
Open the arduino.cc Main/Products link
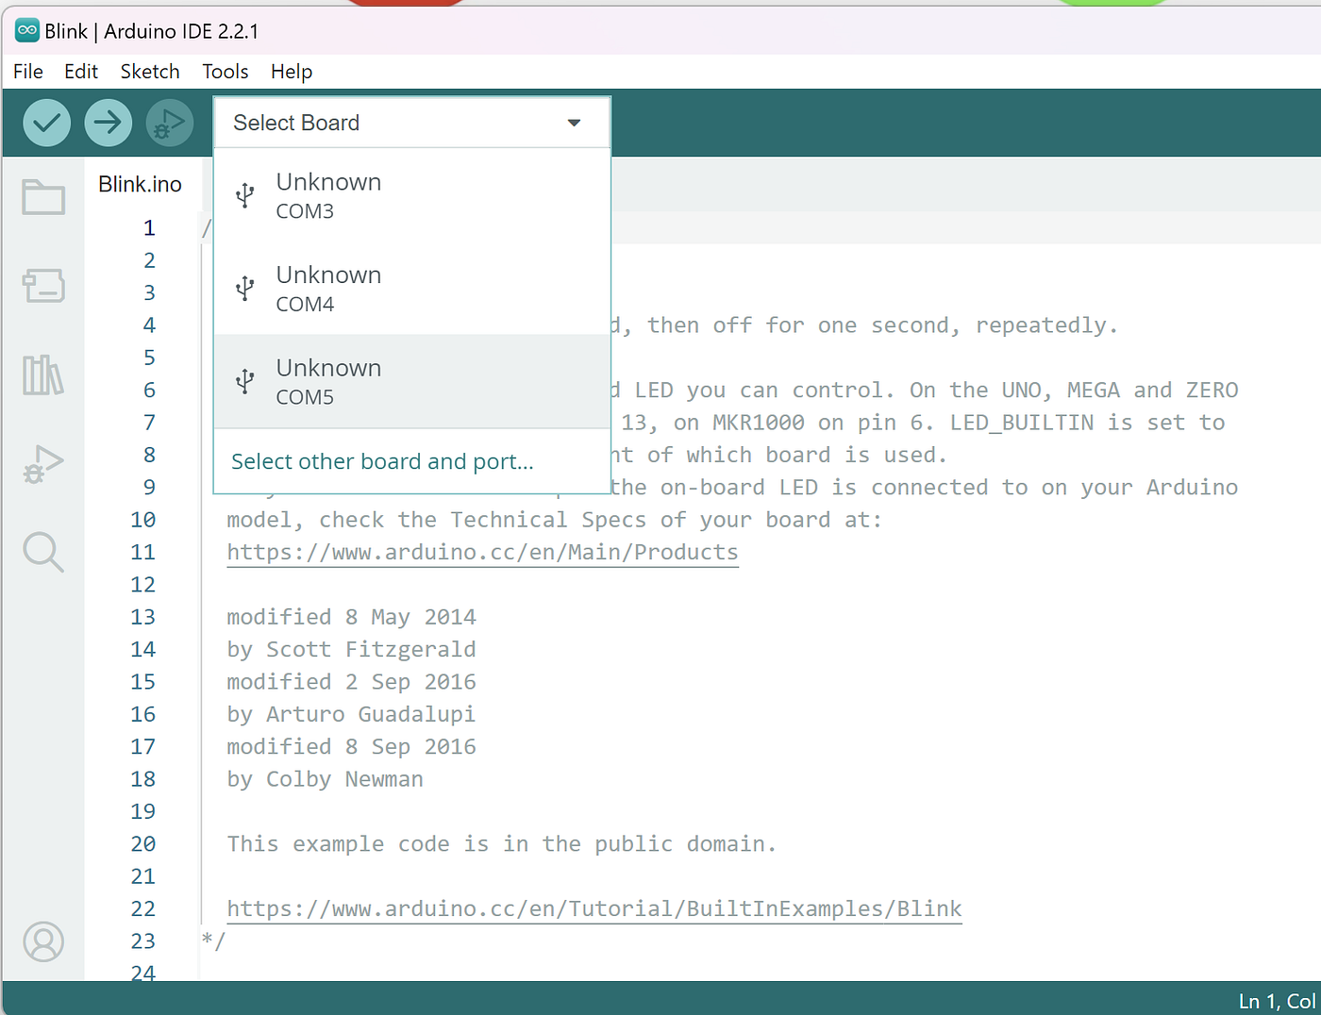(482, 552)
